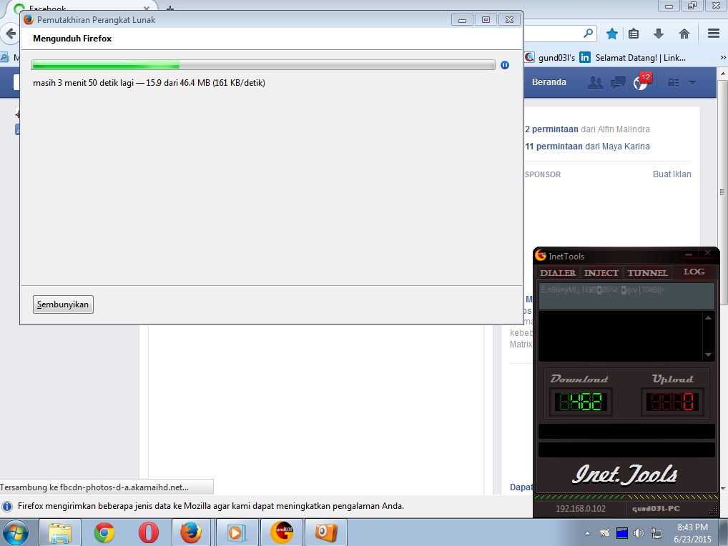Switch to TUNNEL tab in InetTools
The width and height of the screenshot is (728, 546).
tap(647, 273)
